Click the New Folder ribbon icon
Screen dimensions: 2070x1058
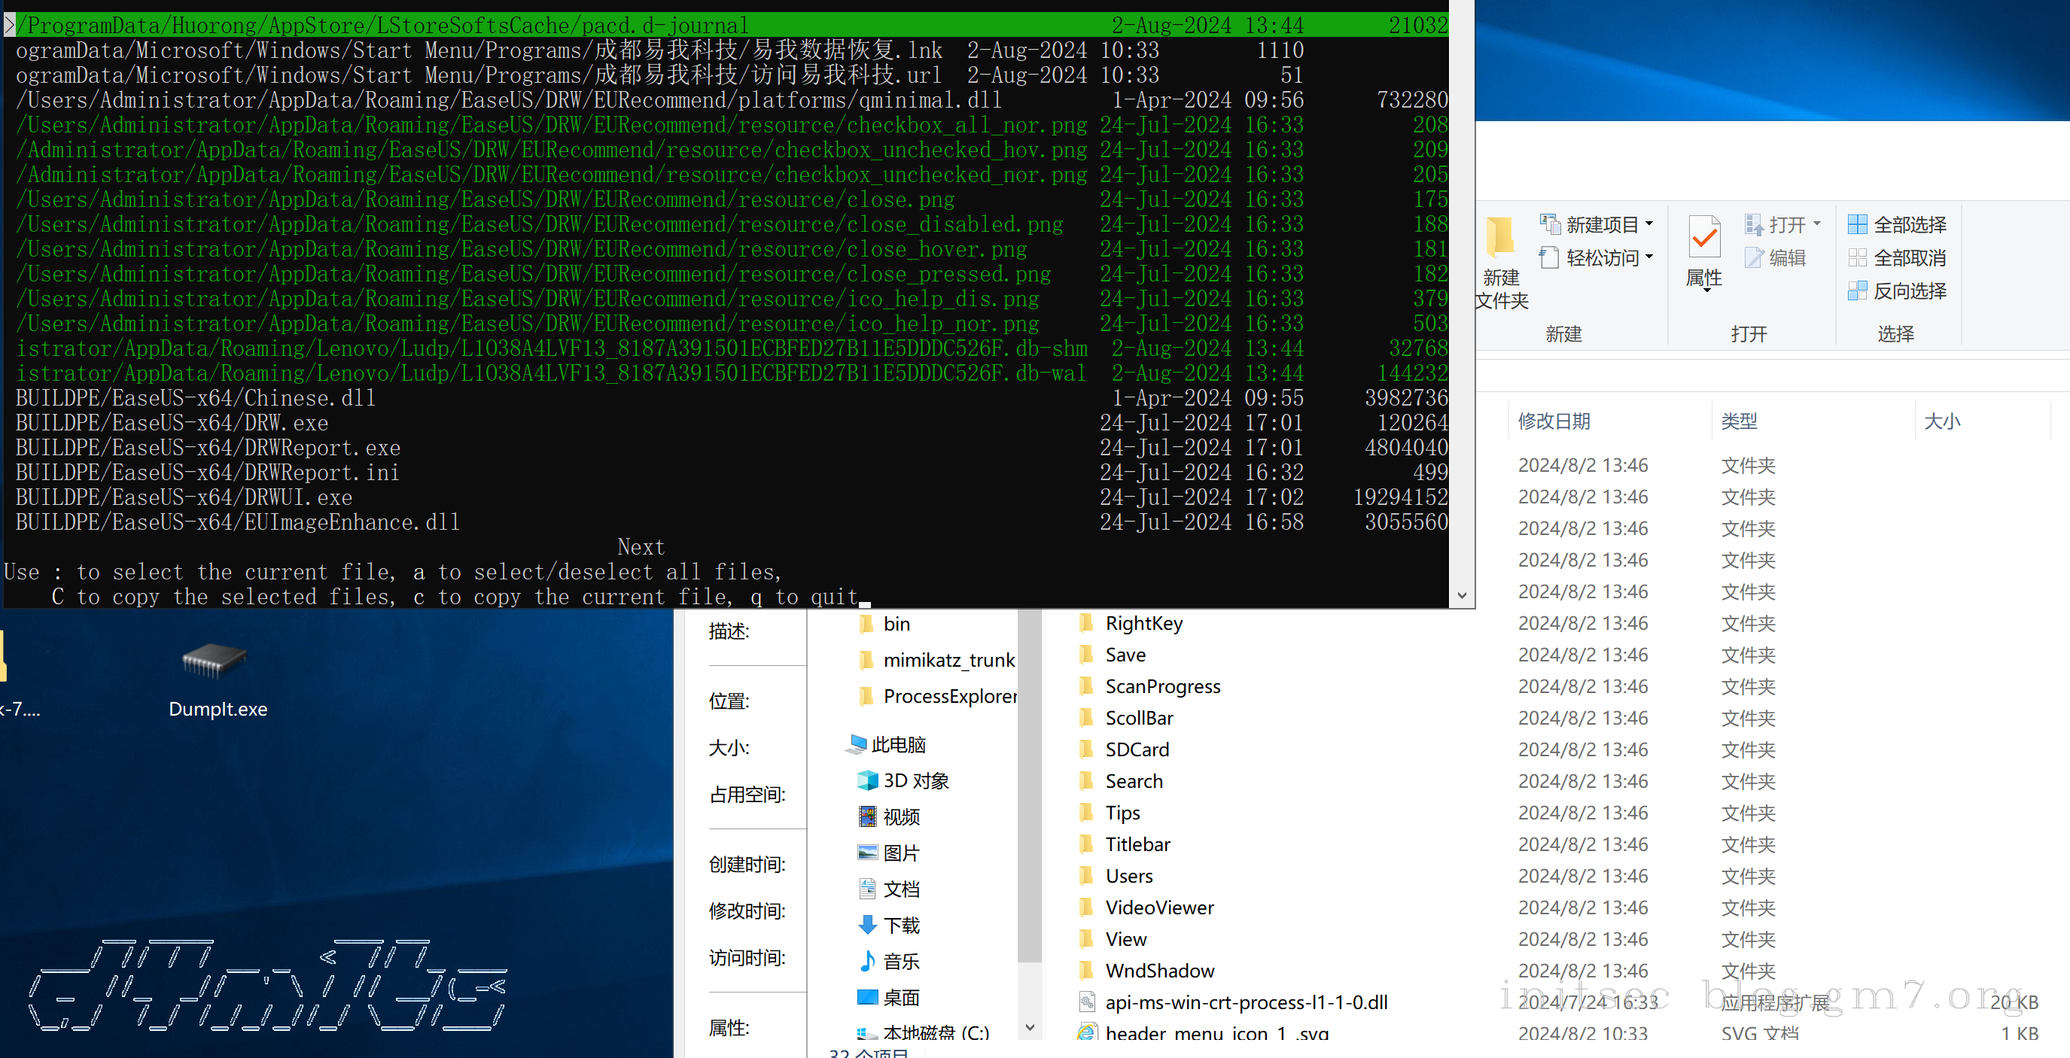point(1499,238)
